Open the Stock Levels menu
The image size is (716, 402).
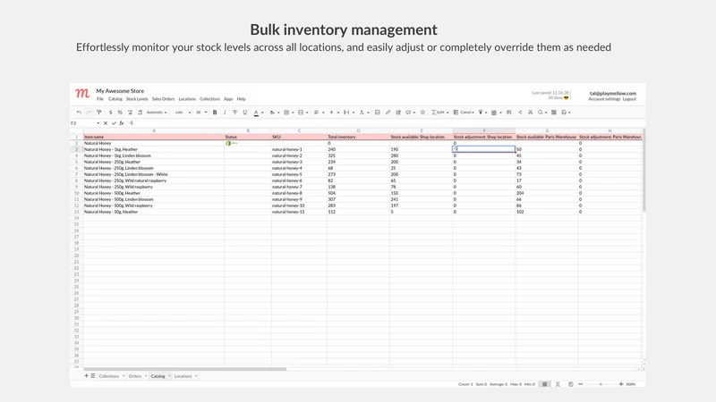137,99
